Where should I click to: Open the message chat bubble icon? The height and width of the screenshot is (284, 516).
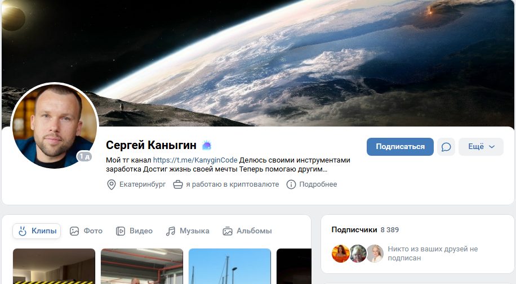(446, 147)
